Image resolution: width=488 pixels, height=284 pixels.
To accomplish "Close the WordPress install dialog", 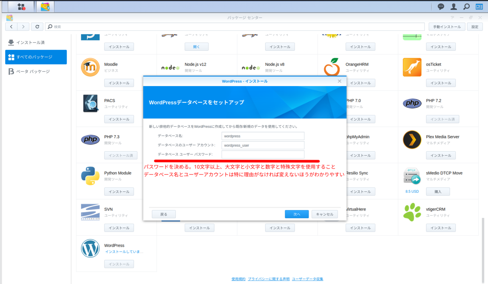I will (x=340, y=81).
